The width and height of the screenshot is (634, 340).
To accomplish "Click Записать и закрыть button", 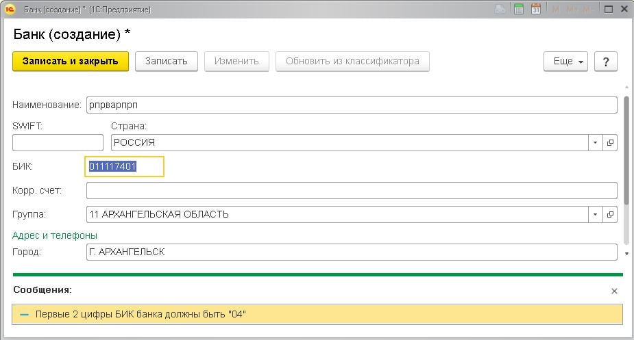I will (71, 61).
